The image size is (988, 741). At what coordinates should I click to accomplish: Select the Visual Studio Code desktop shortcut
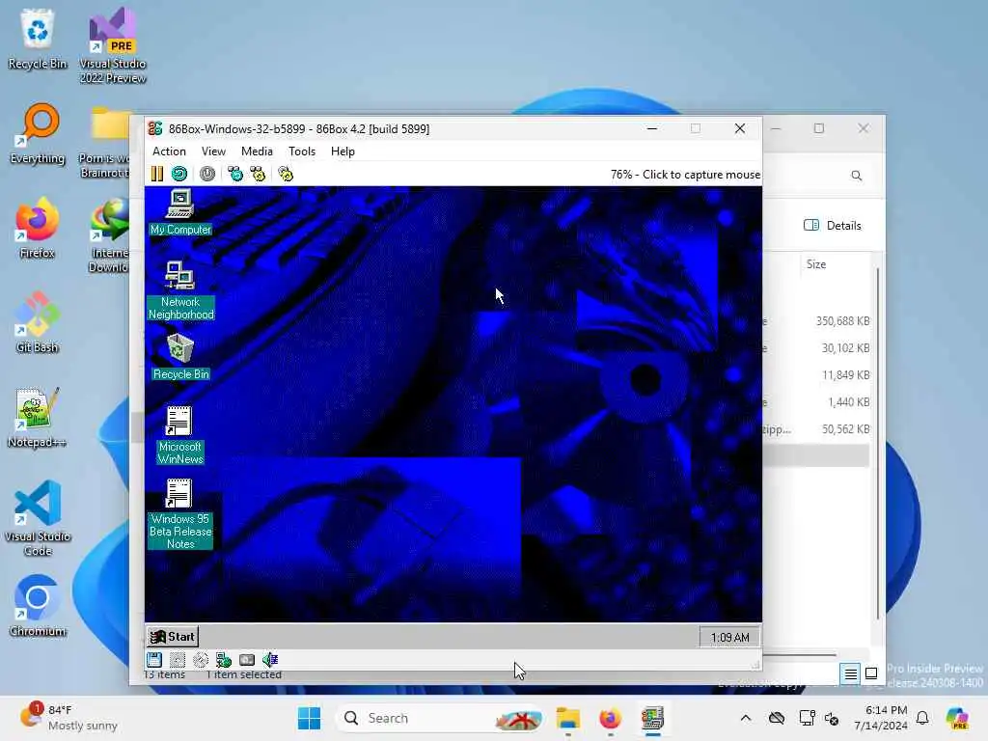pyautogui.click(x=38, y=518)
